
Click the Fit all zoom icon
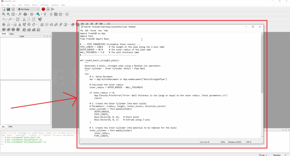pos(4,14)
